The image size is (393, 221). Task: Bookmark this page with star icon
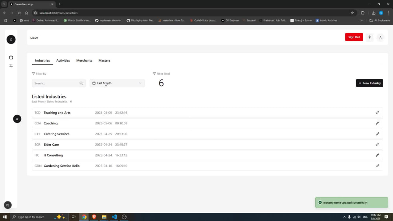coord(353,13)
